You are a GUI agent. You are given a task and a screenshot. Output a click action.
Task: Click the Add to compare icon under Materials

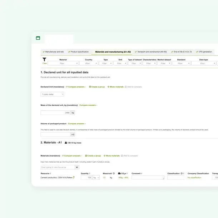(x=122, y=156)
